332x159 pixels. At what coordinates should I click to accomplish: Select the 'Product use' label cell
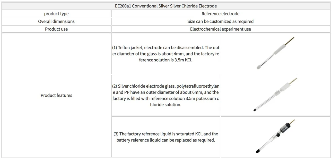click(x=56, y=29)
